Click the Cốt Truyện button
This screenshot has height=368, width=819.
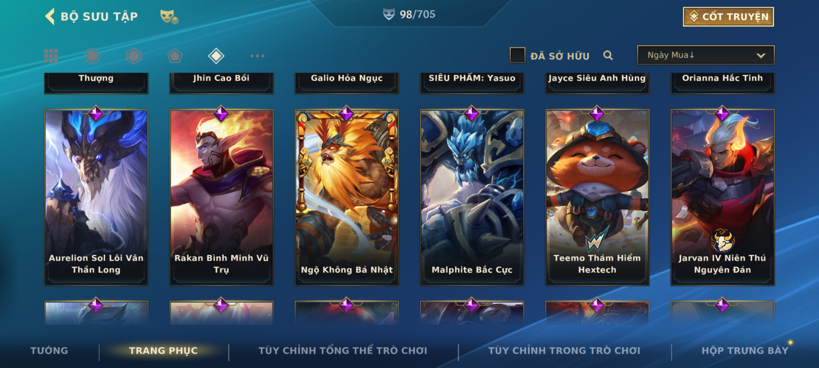pyautogui.click(x=728, y=16)
